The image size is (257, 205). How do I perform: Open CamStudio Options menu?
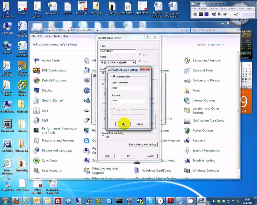[214, 9]
